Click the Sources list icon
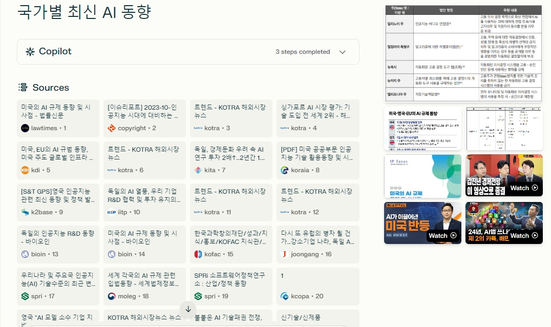The height and width of the screenshot is (327, 551). coord(23,87)
